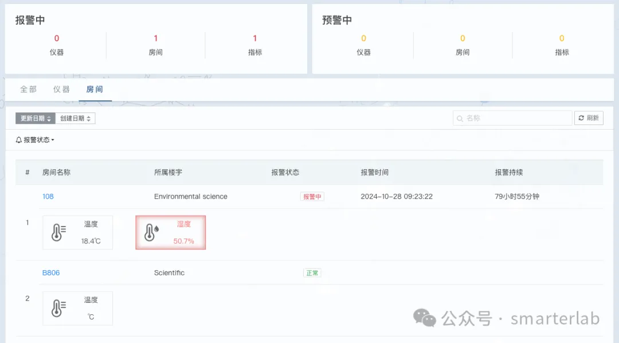Click the thermometer icon in room 108's 温度 card
This screenshot has width=619, height=343.
(58, 232)
